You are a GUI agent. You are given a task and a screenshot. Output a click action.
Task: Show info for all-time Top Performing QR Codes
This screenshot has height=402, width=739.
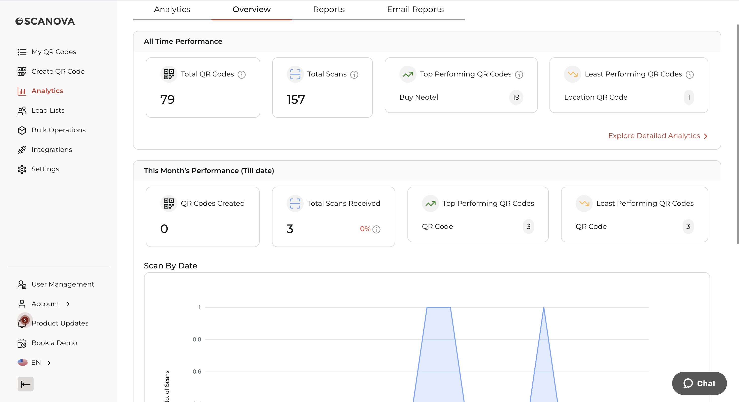pyautogui.click(x=519, y=75)
